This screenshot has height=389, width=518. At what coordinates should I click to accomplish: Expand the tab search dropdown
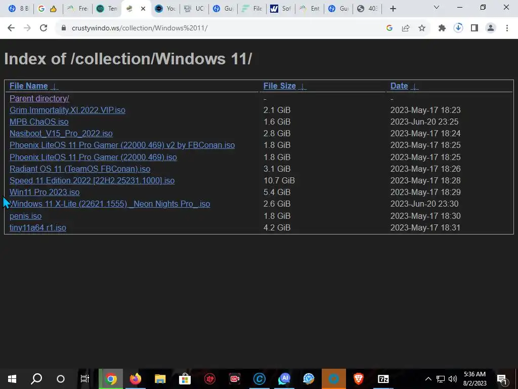tap(437, 7)
